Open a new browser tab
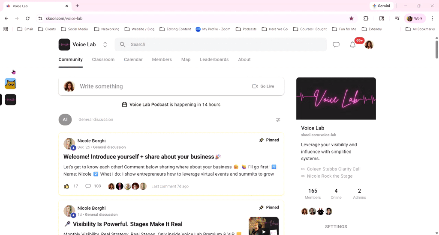This screenshot has height=235, width=439. pyautogui.click(x=77, y=6)
